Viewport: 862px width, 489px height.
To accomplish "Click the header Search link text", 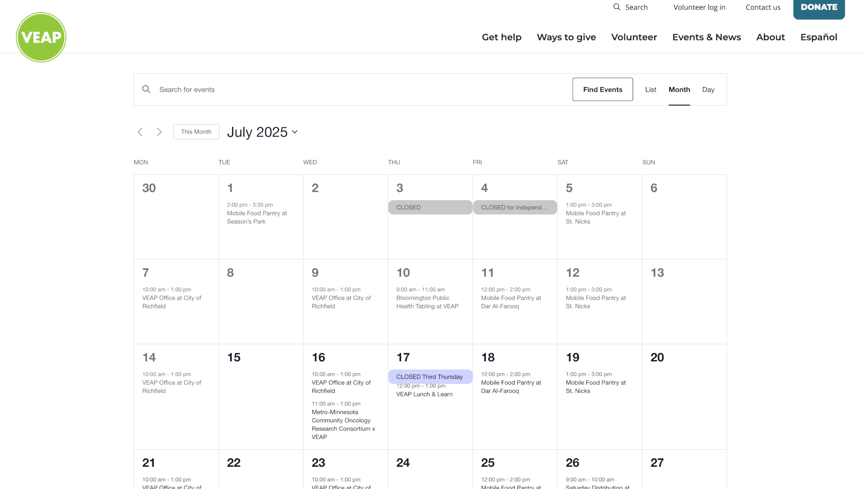I will (x=636, y=7).
